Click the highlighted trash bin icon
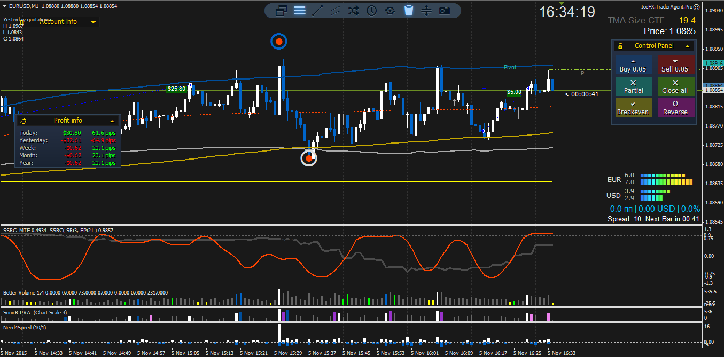This screenshot has width=724, height=357. [408, 10]
